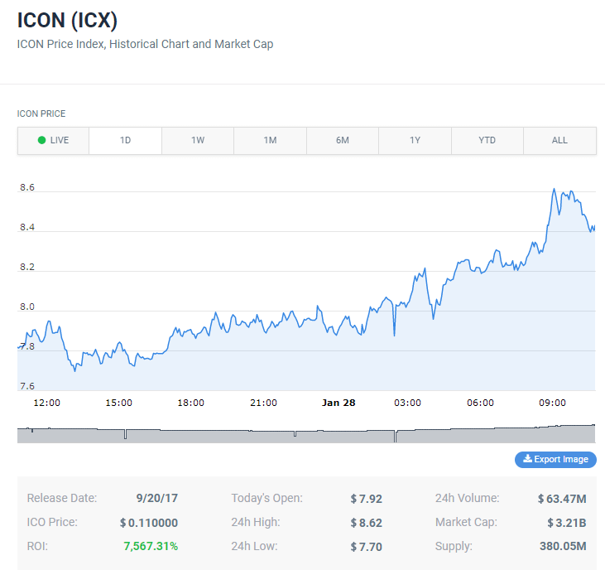Image resolution: width=605 pixels, height=570 pixels.
Task: Click the green ROI percentage value
Action: 151,546
